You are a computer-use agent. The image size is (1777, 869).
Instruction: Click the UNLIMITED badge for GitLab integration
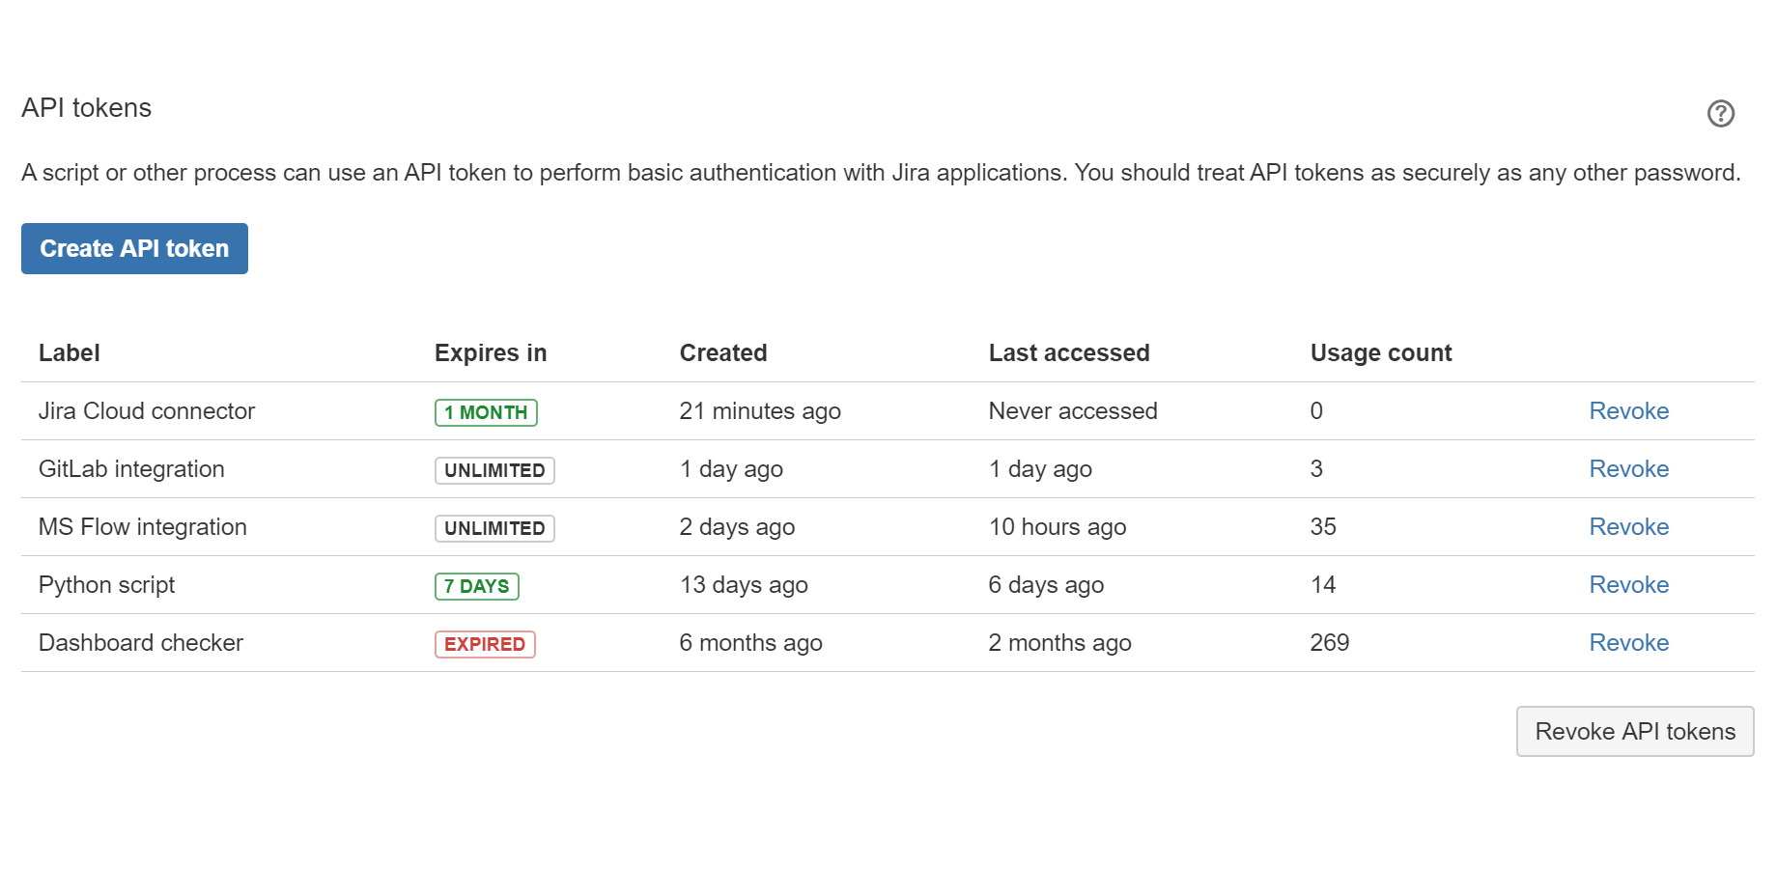click(x=494, y=470)
